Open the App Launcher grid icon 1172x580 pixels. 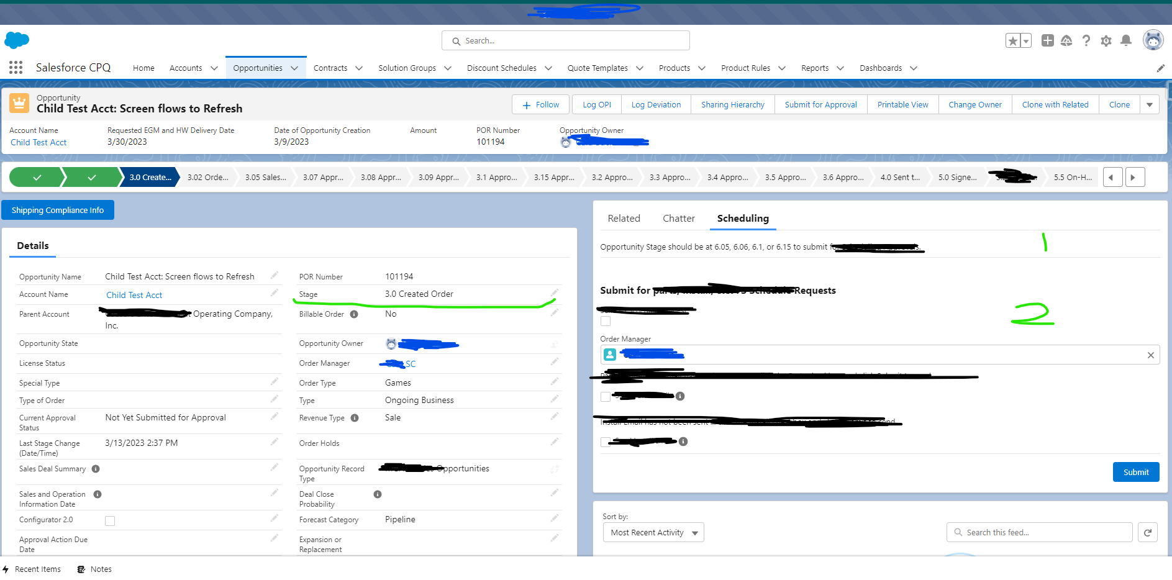tap(16, 67)
